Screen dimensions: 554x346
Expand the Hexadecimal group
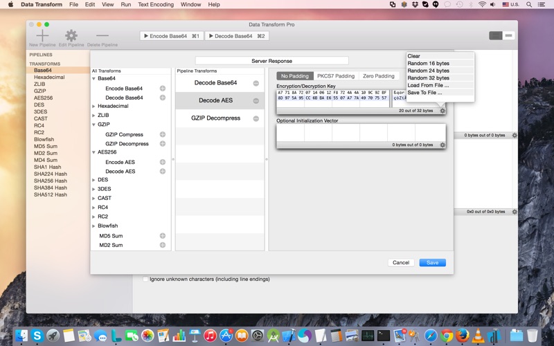tap(93, 106)
